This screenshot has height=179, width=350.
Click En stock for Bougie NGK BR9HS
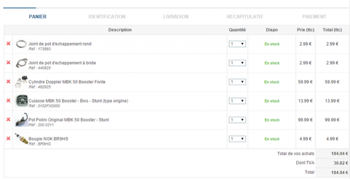(x=272, y=139)
